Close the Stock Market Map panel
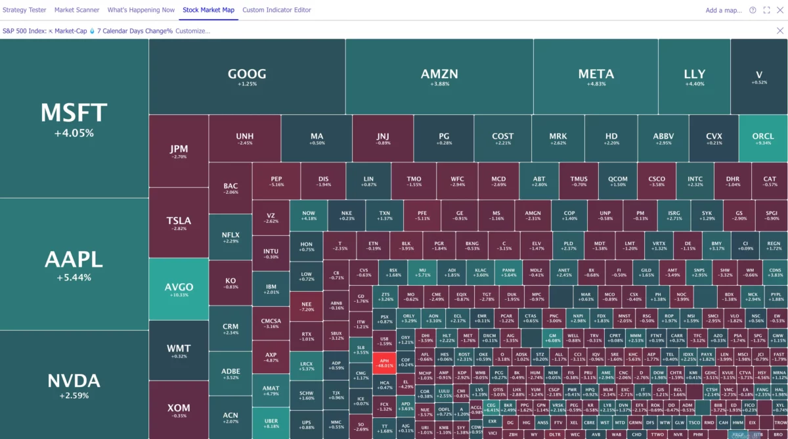Screen dimensions: 788x439 click(x=779, y=10)
